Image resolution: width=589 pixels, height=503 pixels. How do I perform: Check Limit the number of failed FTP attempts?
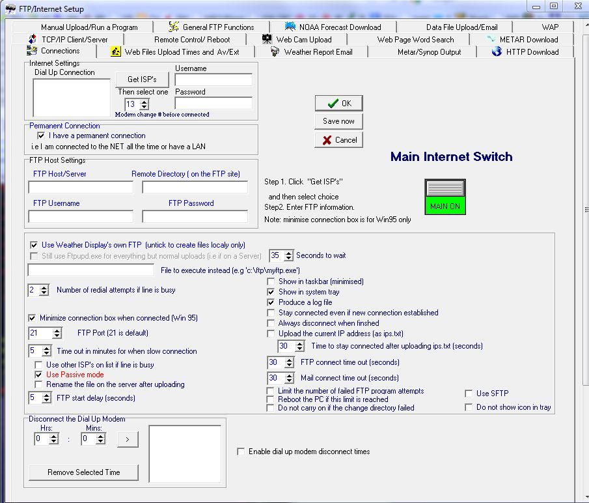[270, 391]
